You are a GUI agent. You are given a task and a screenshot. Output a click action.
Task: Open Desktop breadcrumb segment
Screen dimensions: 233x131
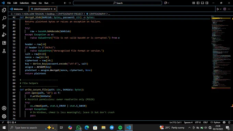50,14
